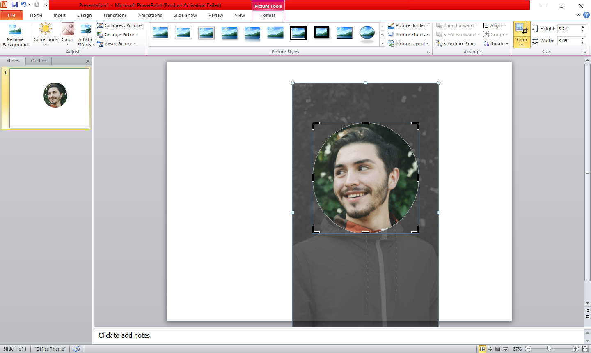The height and width of the screenshot is (353, 591).
Task: Open the Reset Picture dropdown arrow
Action: pyautogui.click(x=135, y=44)
